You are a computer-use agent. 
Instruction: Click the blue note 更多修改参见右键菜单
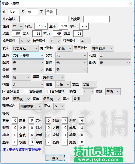click(25, 149)
